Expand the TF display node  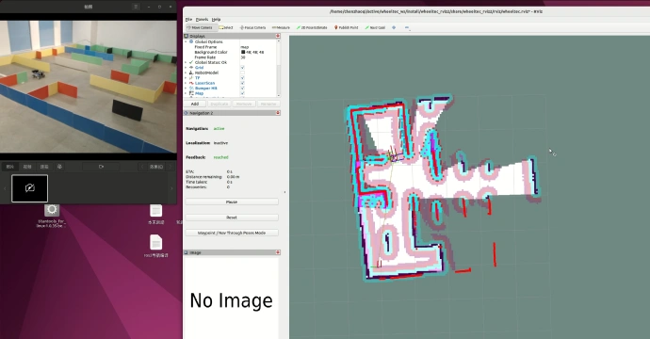186,78
